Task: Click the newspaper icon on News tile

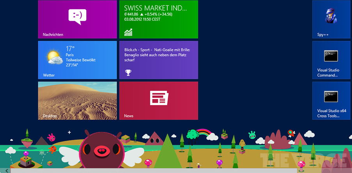Action: (x=159, y=98)
